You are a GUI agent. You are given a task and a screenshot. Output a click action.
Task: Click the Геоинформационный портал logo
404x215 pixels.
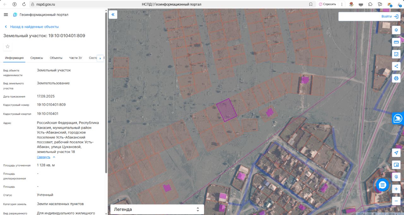[40, 15]
